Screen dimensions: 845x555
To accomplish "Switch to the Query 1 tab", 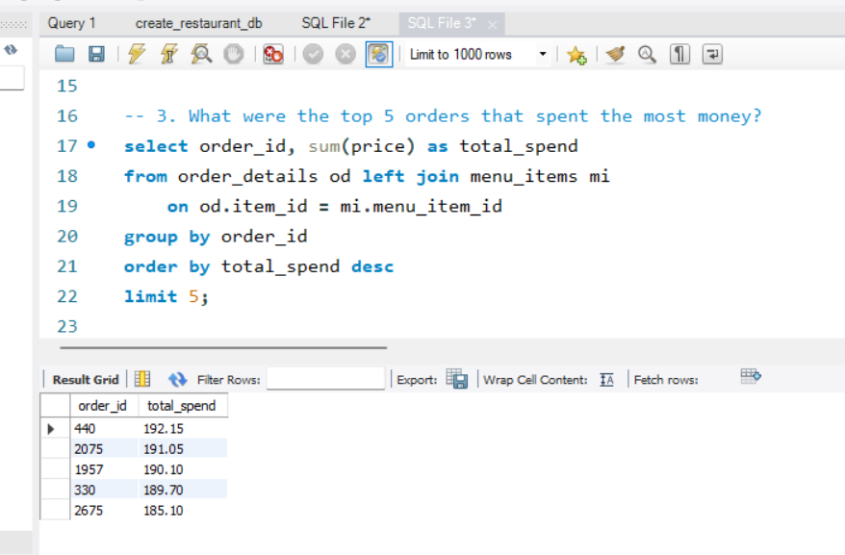I will 72,23.
